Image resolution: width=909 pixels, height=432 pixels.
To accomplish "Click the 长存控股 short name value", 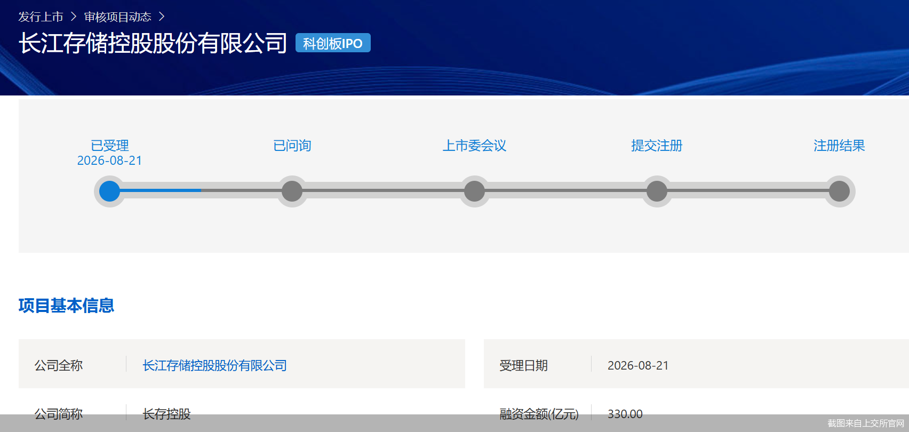I will pyautogui.click(x=166, y=414).
